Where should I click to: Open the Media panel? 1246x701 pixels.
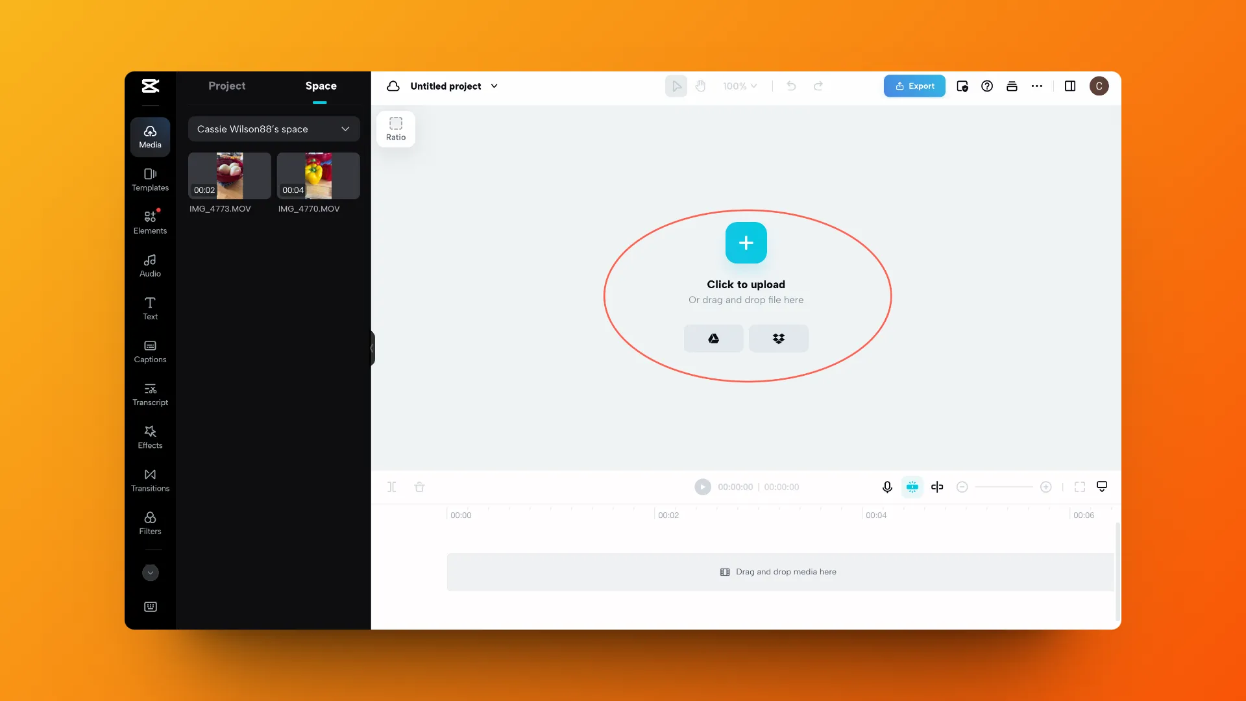(150, 137)
